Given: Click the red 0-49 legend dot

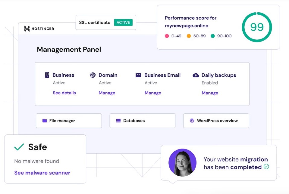Looking at the screenshot, I should click(167, 36).
